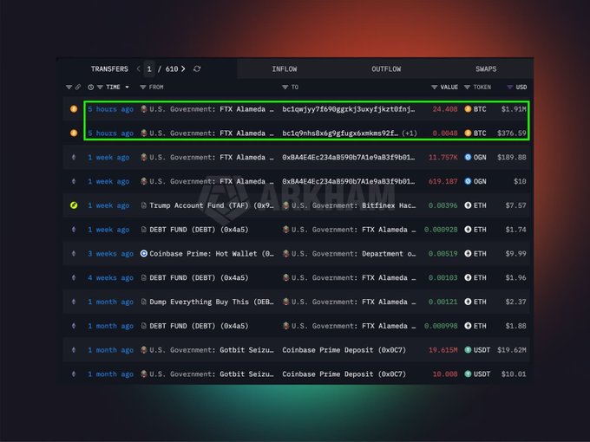Click the (+1) additional recipients label
The image size is (590, 442).
[x=410, y=133]
